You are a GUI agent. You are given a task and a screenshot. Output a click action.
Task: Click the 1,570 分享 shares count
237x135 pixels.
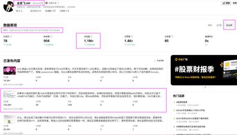(x=64, y=11)
